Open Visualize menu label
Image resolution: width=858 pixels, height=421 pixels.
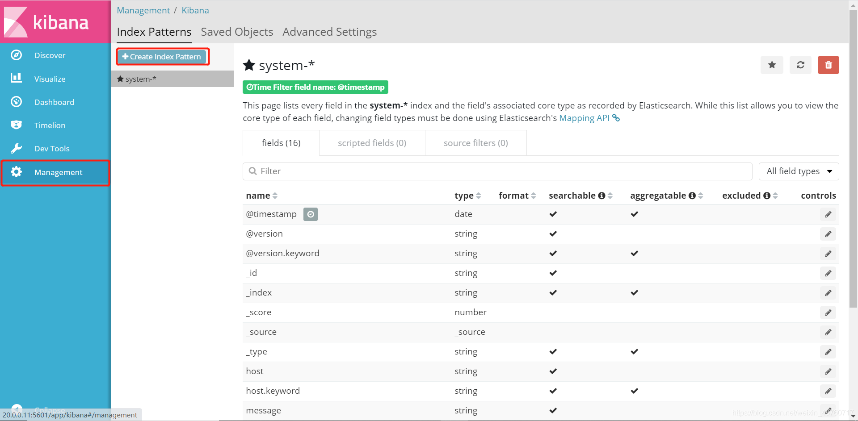(50, 79)
